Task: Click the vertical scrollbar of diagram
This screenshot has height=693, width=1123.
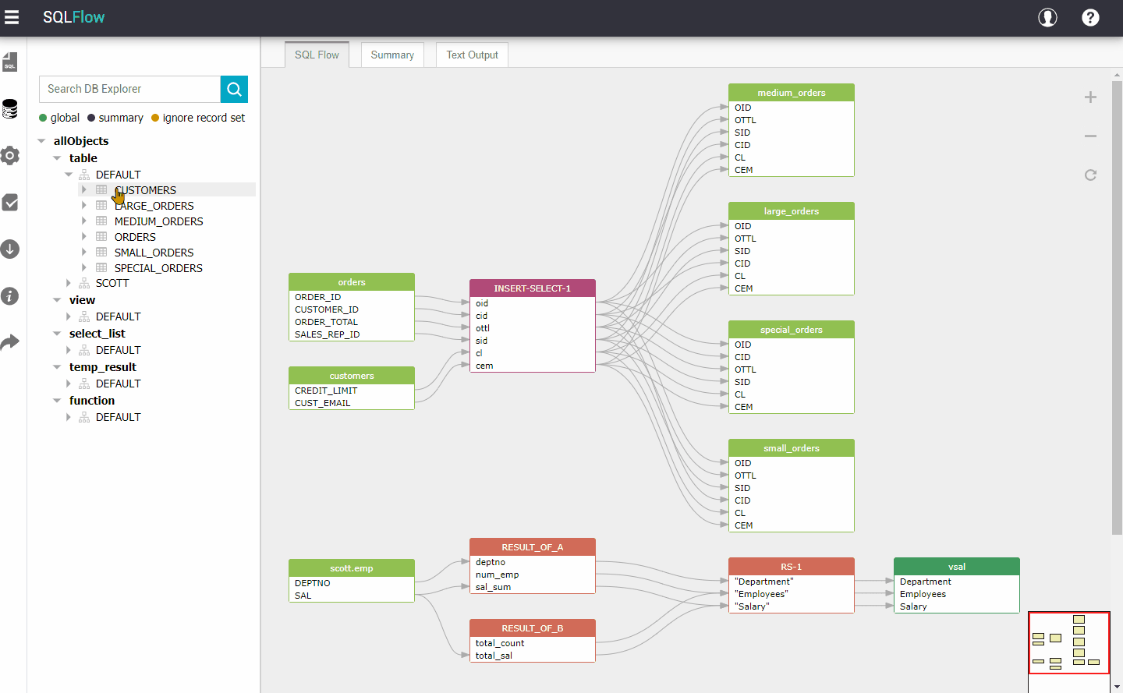Action: [1117, 308]
